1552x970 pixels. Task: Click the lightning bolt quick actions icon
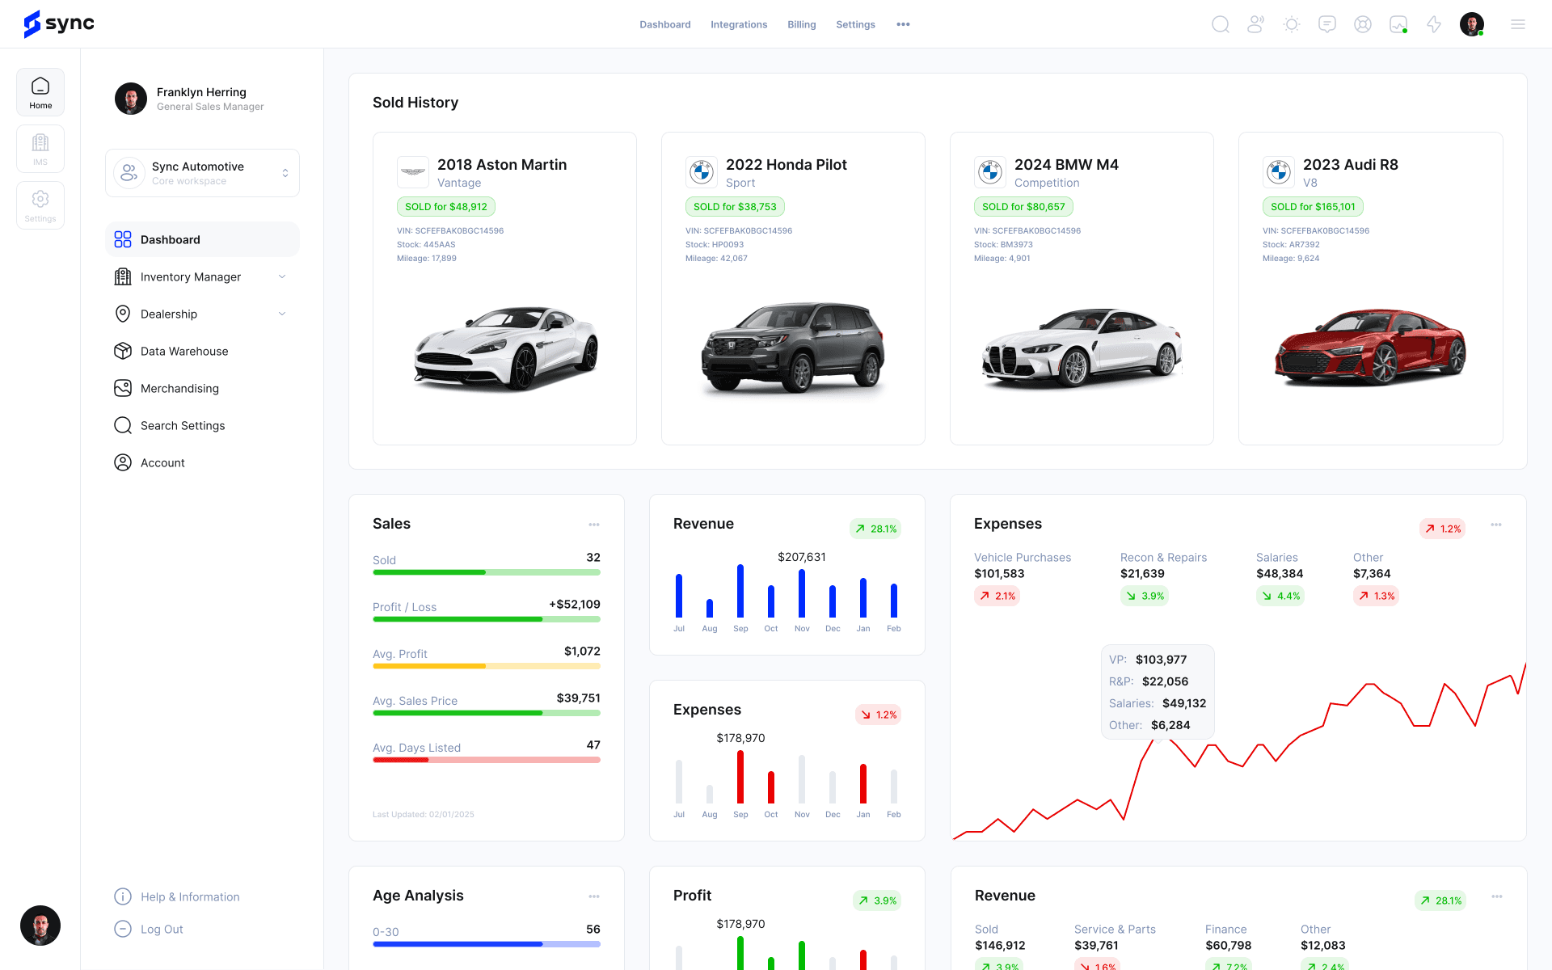point(1434,24)
